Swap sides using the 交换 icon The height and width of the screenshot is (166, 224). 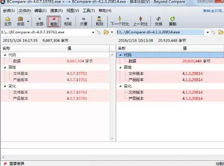[x=158, y=22]
